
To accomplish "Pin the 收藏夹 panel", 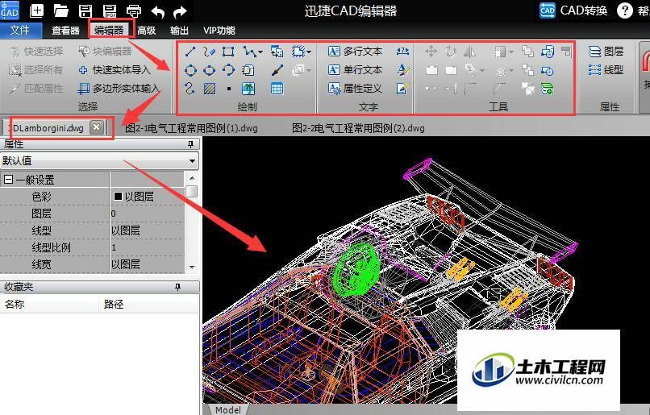I will 178,287.
